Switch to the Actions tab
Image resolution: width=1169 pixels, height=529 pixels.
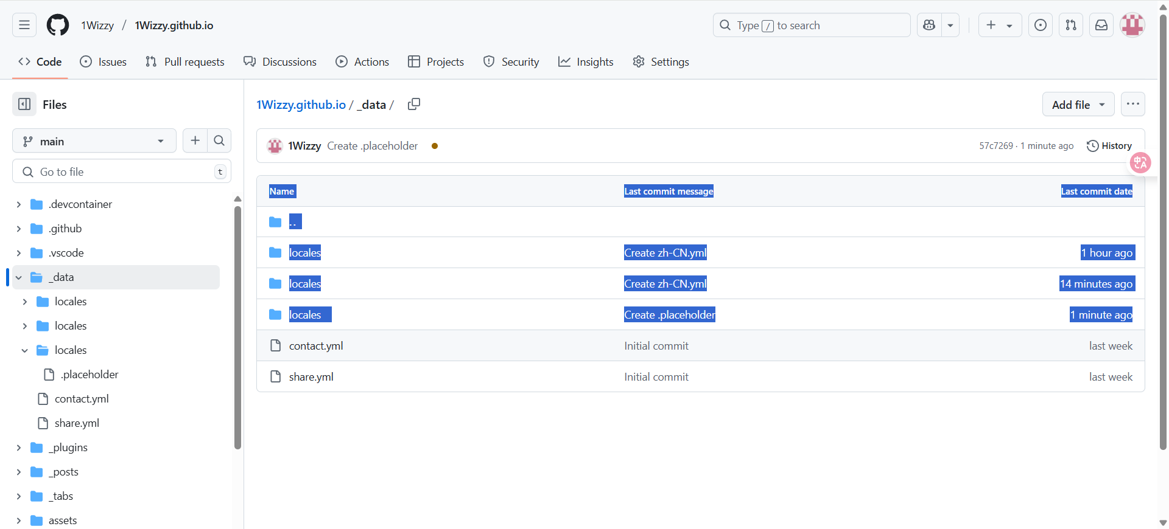[x=362, y=61]
